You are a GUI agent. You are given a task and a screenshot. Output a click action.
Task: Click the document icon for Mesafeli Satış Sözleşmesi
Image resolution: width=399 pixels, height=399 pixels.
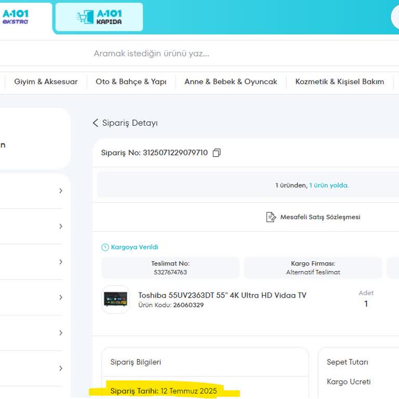[x=271, y=217]
